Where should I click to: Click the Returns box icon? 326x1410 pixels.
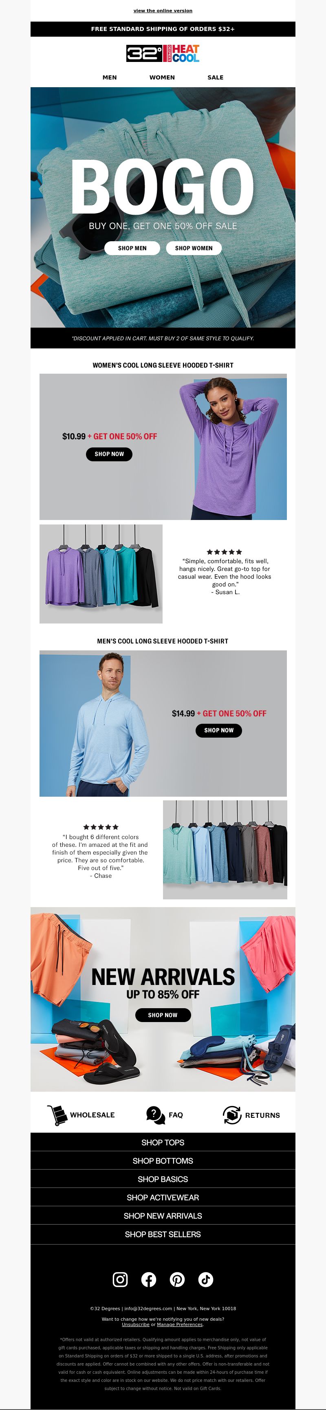tap(232, 1115)
